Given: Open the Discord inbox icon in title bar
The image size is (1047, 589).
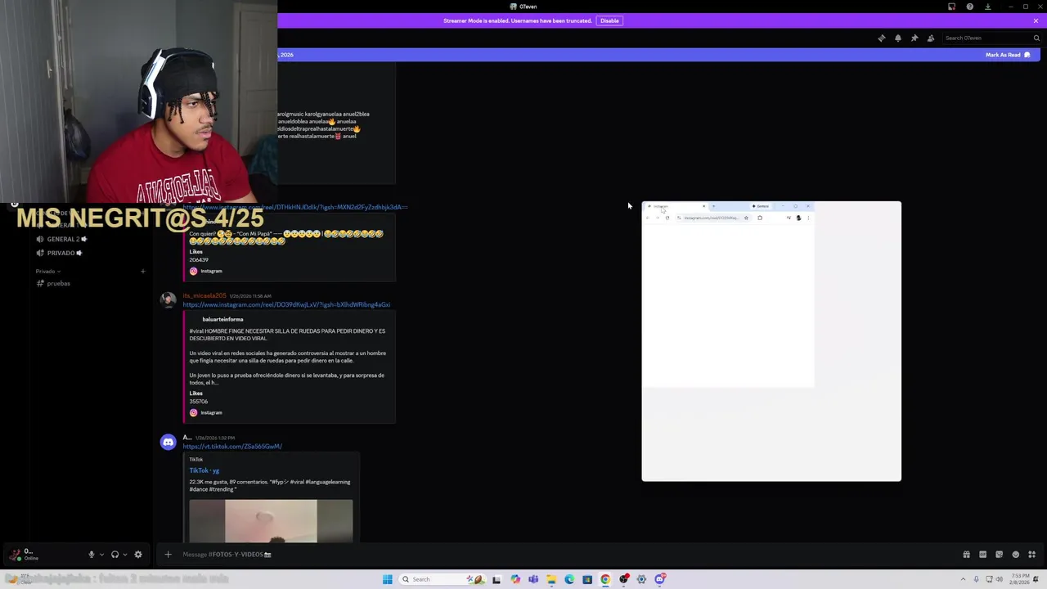Looking at the screenshot, I should click(x=951, y=7).
